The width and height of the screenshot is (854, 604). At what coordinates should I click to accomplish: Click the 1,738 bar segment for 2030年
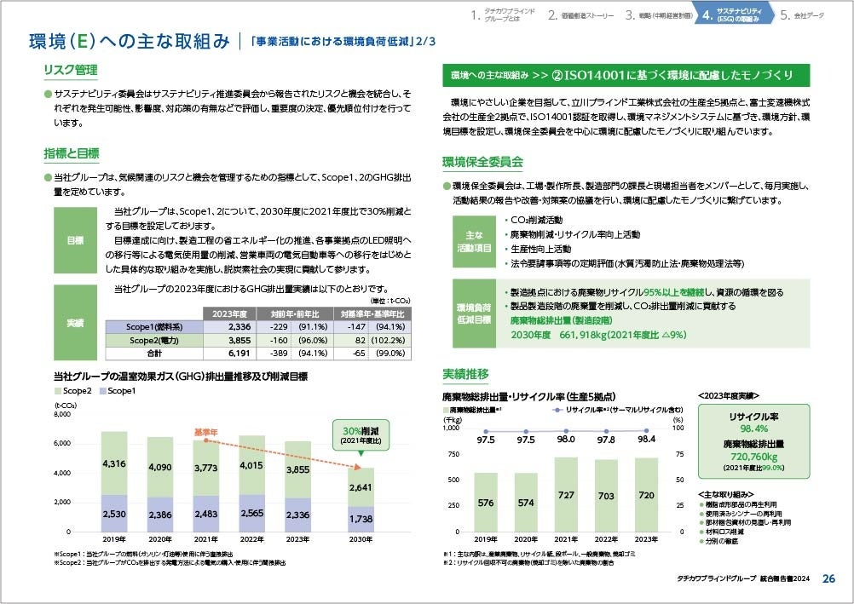(x=361, y=519)
